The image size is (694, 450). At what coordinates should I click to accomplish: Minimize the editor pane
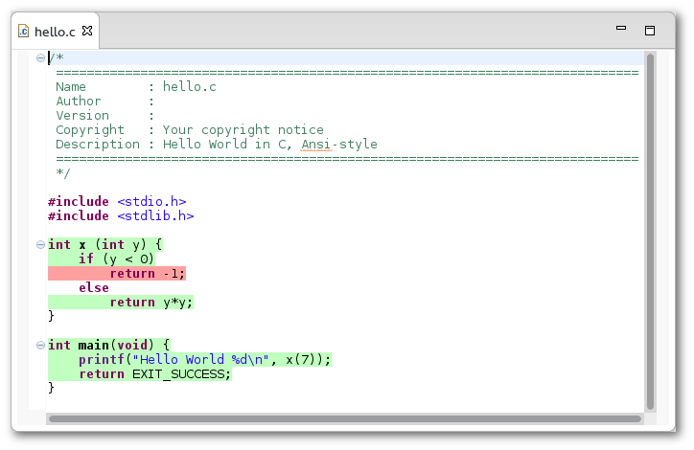[x=621, y=28]
